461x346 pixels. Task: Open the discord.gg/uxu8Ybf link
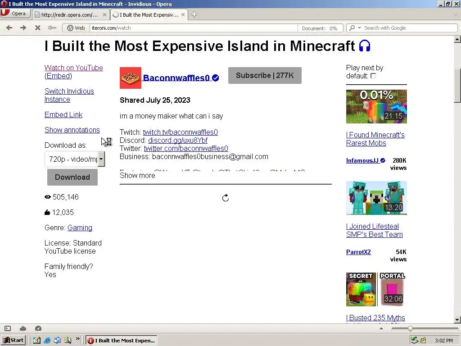click(178, 141)
